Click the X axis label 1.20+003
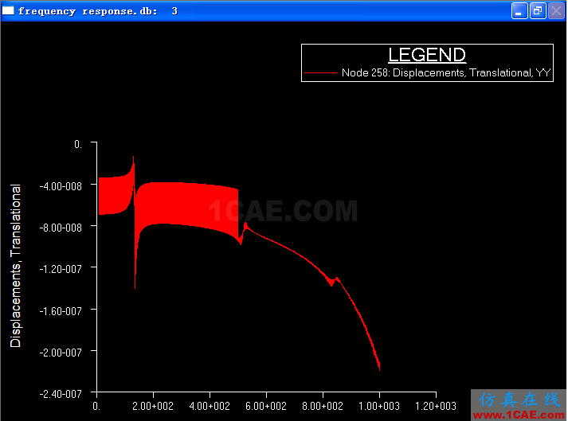 (436, 406)
